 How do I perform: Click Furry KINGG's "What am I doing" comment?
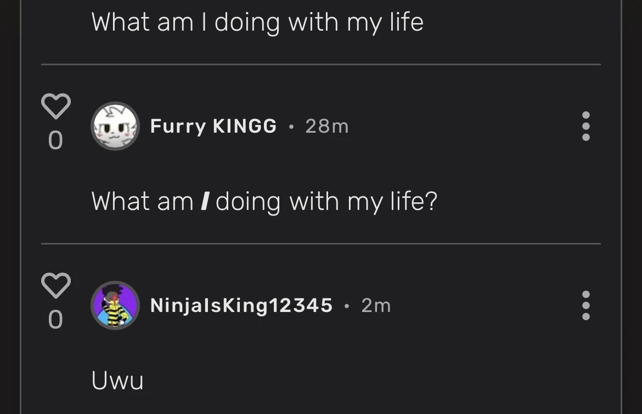[x=264, y=201]
